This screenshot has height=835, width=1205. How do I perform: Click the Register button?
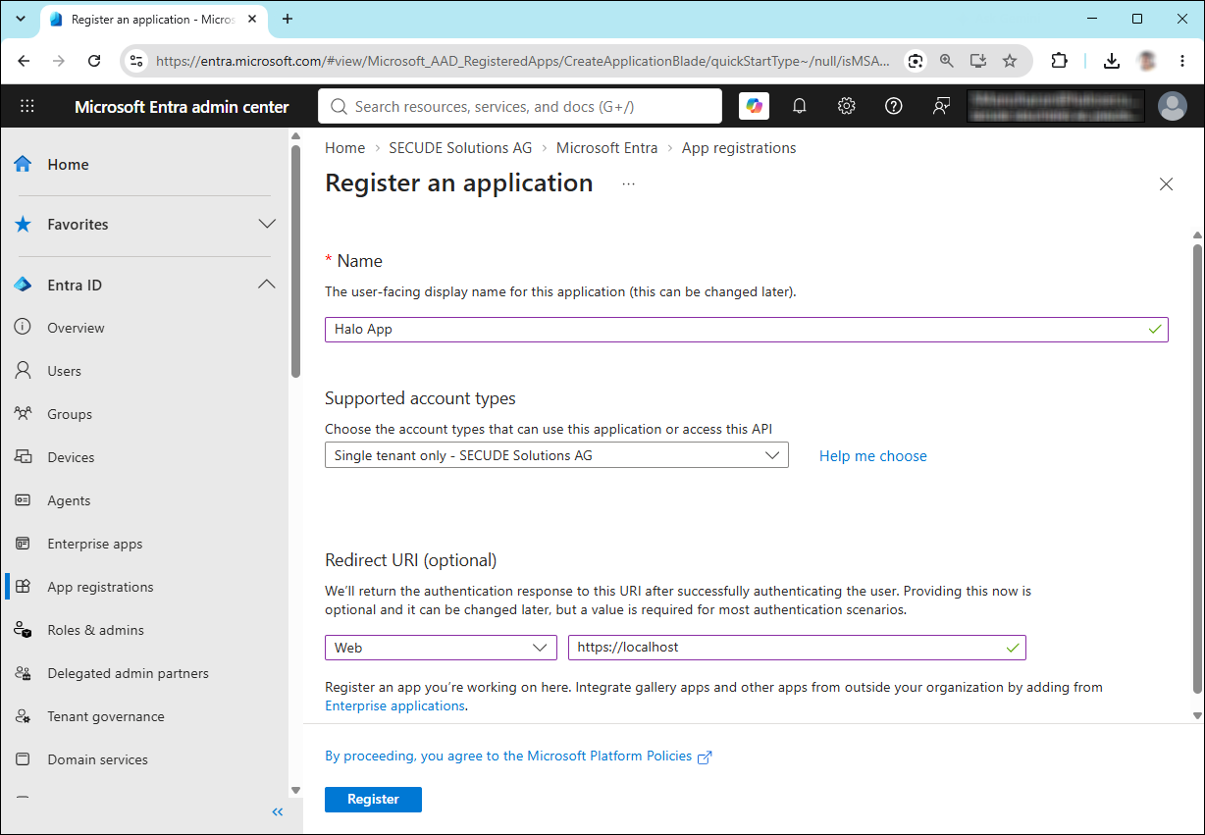[373, 799]
